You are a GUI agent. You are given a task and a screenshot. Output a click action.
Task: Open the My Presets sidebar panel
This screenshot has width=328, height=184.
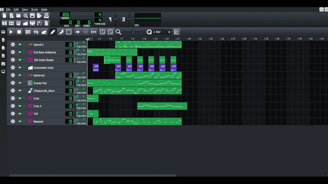3,56
